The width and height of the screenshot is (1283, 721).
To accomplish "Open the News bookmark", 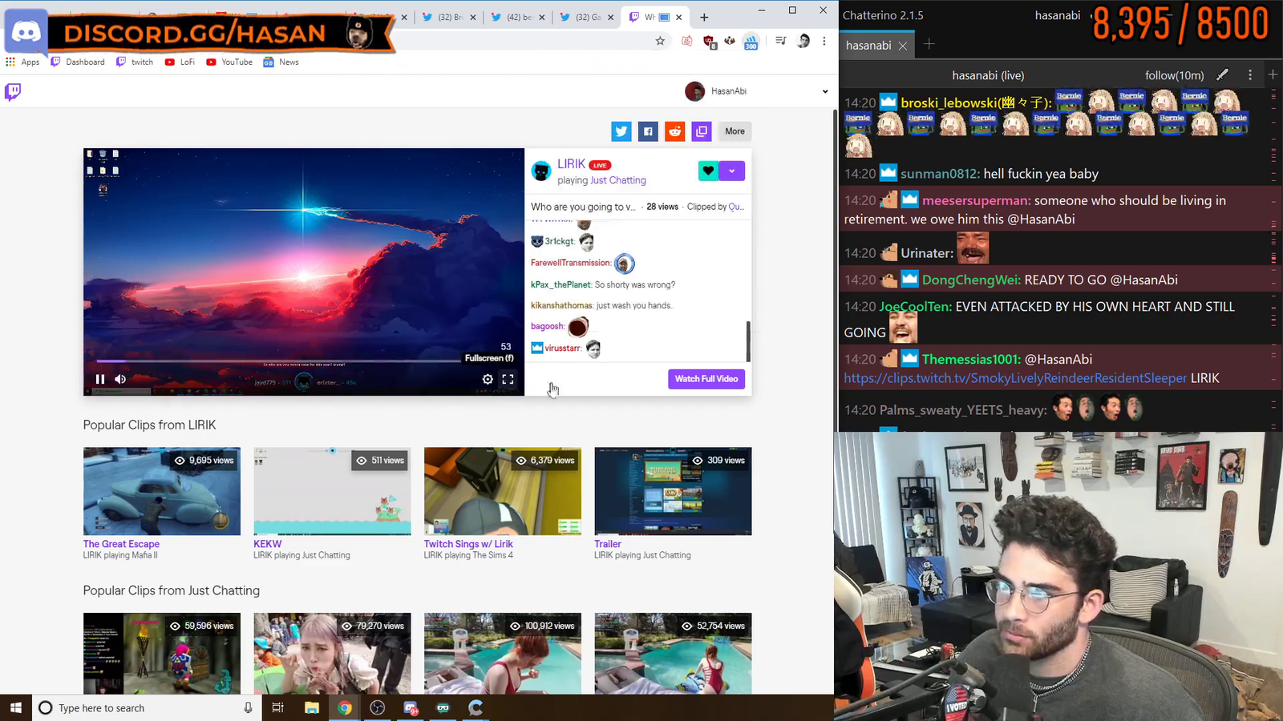I will coord(281,62).
